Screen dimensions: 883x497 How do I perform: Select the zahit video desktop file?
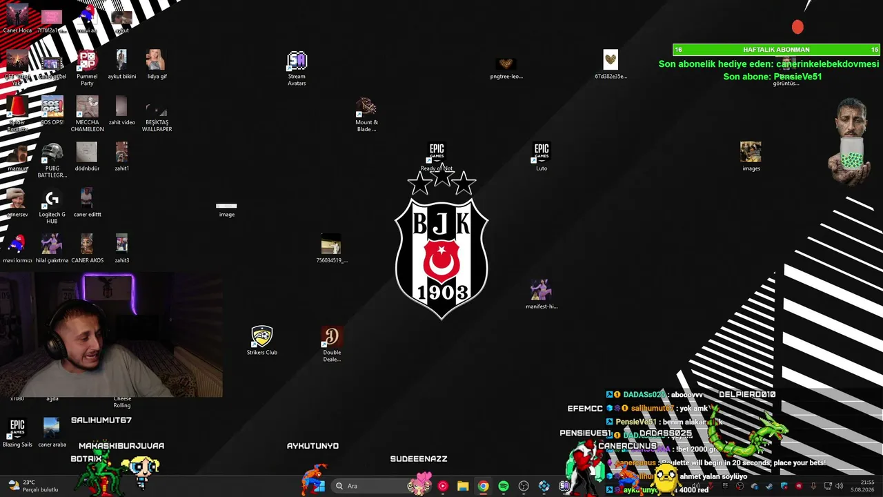122,111
